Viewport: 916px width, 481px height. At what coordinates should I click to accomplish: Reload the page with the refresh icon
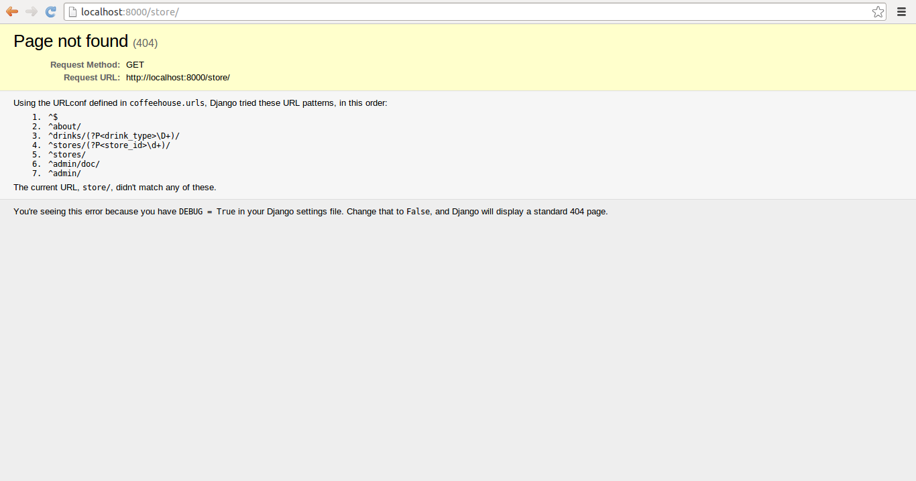[50, 11]
